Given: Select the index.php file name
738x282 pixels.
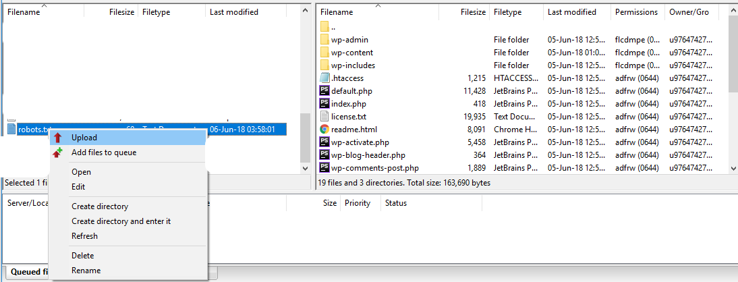Looking at the screenshot, I should (348, 104).
